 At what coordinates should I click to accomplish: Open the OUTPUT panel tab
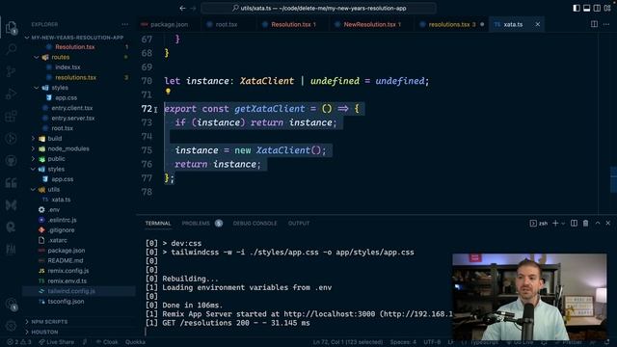tap(299, 223)
